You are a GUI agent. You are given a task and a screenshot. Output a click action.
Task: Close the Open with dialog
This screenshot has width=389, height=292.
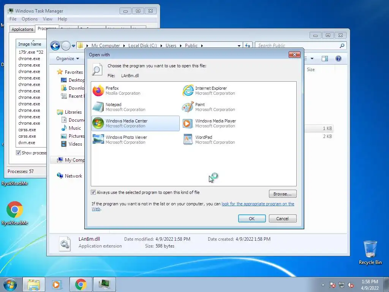coord(294,55)
